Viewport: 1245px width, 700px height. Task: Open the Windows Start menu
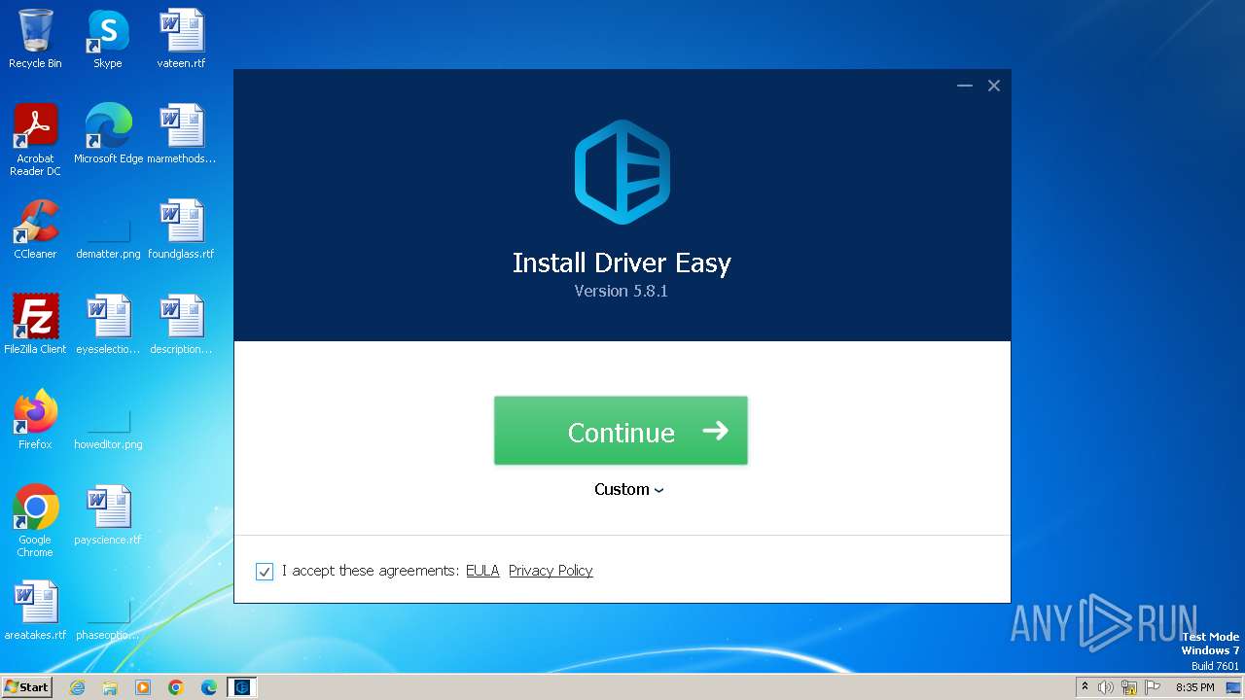(27, 686)
